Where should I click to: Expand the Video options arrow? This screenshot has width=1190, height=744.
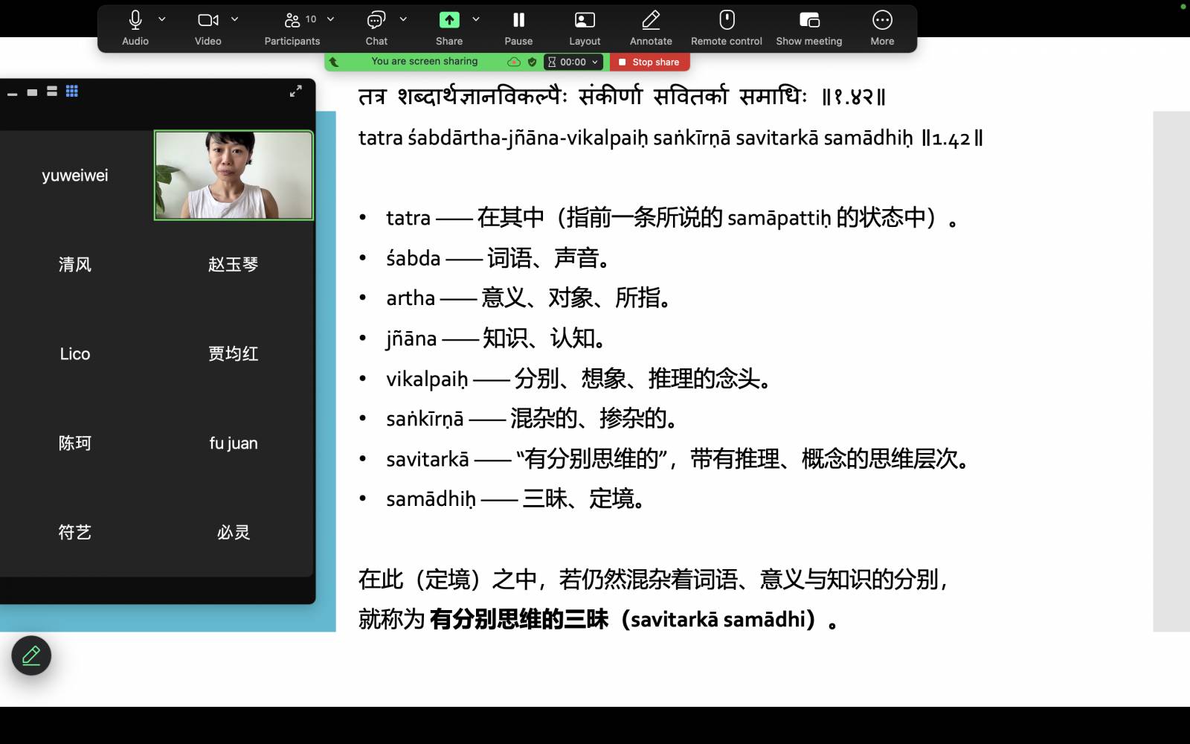(235, 19)
